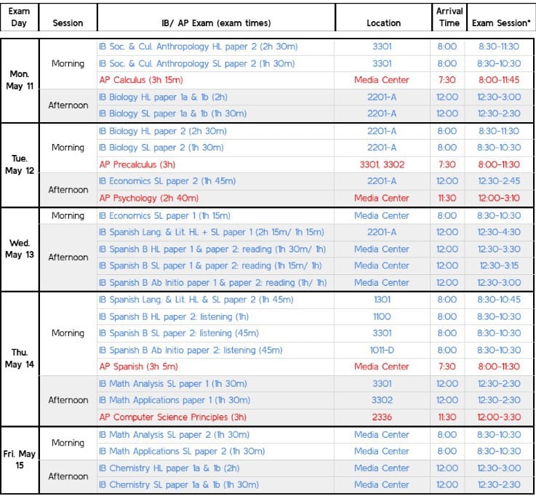
Task: Click 'IB Spanish Lang. & Lit. HL & SL paper 2'
Action: tap(196, 300)
